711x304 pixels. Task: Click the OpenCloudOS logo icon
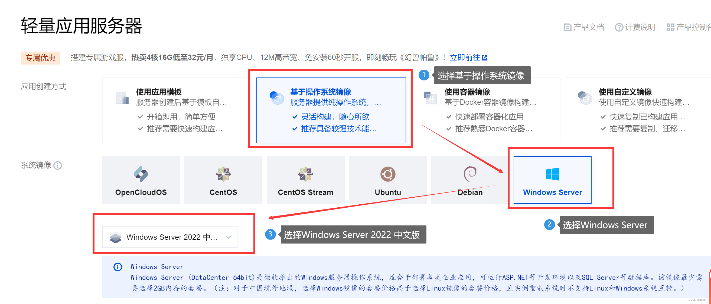pyautogui.click(x=141, y=174)
